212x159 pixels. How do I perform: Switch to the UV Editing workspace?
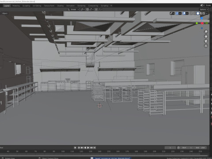[x=37, y=6]
